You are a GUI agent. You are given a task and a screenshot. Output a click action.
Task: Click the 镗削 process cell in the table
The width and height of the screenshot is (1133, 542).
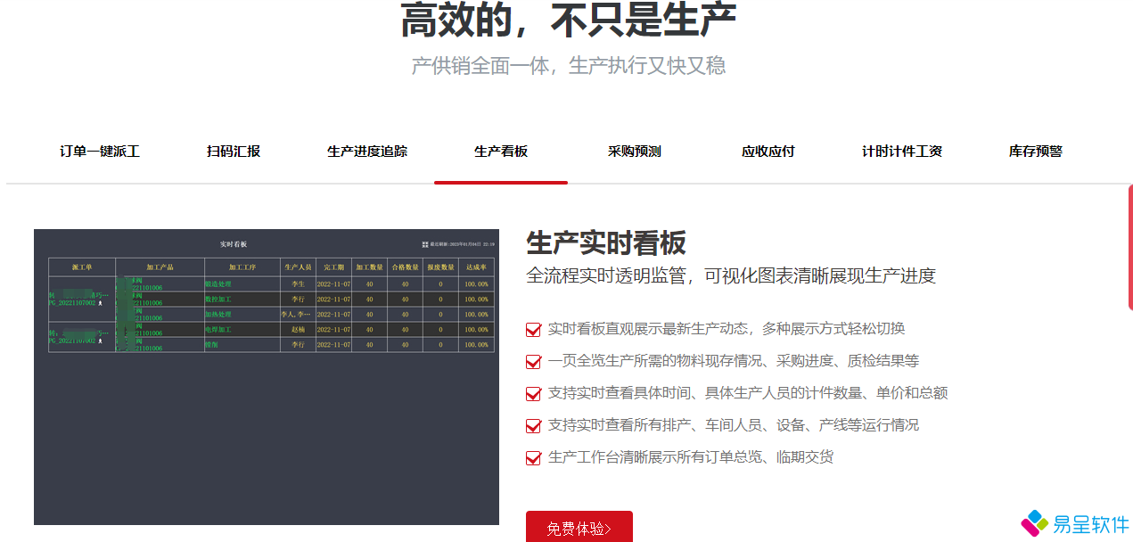[x=212, y=345]
